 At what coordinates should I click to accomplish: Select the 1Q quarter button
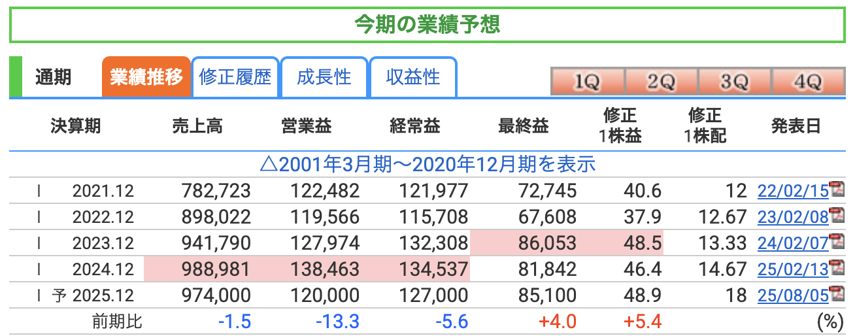coord(587,82)
